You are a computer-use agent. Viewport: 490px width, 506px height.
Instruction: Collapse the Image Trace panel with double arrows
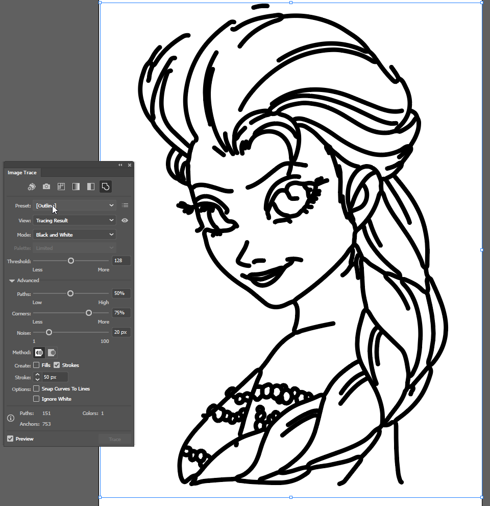point(120,165)
